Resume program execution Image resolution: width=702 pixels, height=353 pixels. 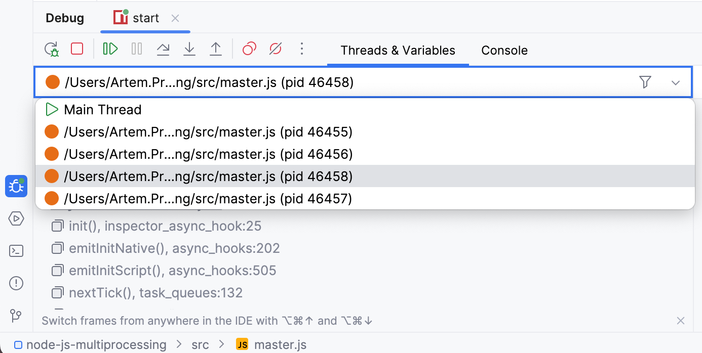[110, 49]
